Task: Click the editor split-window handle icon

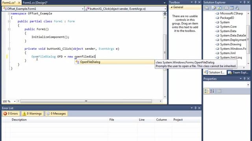Action: point(165,14)
